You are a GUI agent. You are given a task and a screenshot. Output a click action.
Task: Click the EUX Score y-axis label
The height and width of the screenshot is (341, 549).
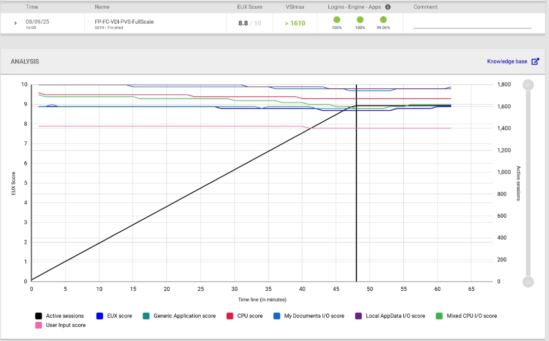14,184
